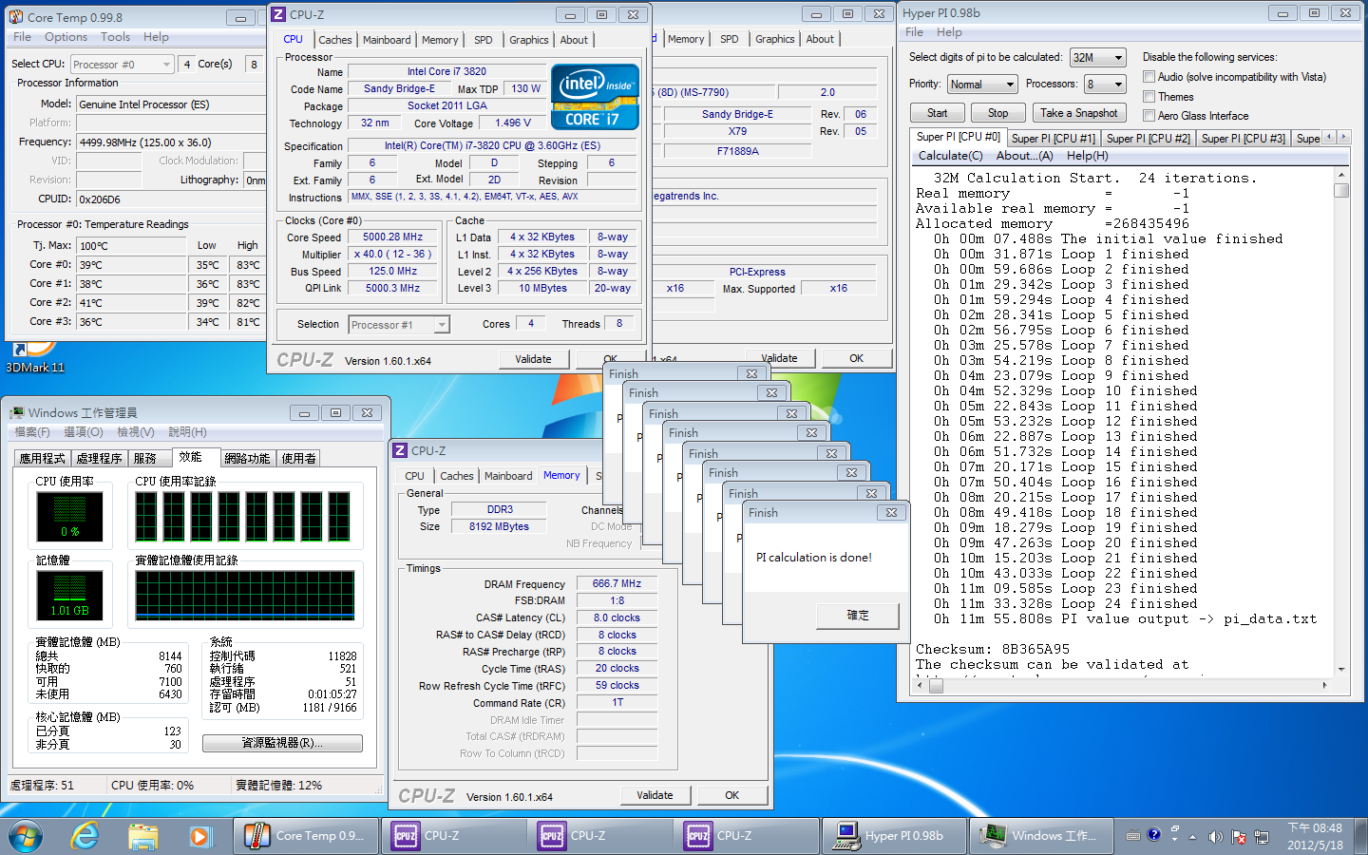Open the Core Temp Help menu
The image size is (1368, 855).
pyautogui.click(x=156, y=37)
